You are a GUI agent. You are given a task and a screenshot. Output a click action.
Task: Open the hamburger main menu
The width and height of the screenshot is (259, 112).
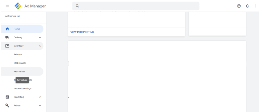7,6
